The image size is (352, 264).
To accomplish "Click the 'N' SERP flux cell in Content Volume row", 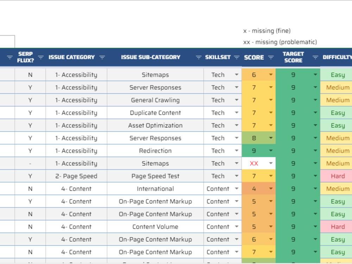I will (30, 227).
